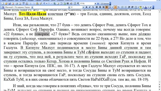Save the document with the floppy icon
The image size is (161, 91).
click(x=10, y=4)
